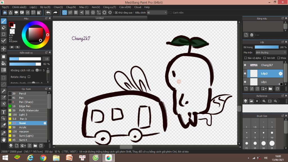Enable the concentric circle snap
The height and width of the screenshot is (162, 288).
(x=93, y=12)
